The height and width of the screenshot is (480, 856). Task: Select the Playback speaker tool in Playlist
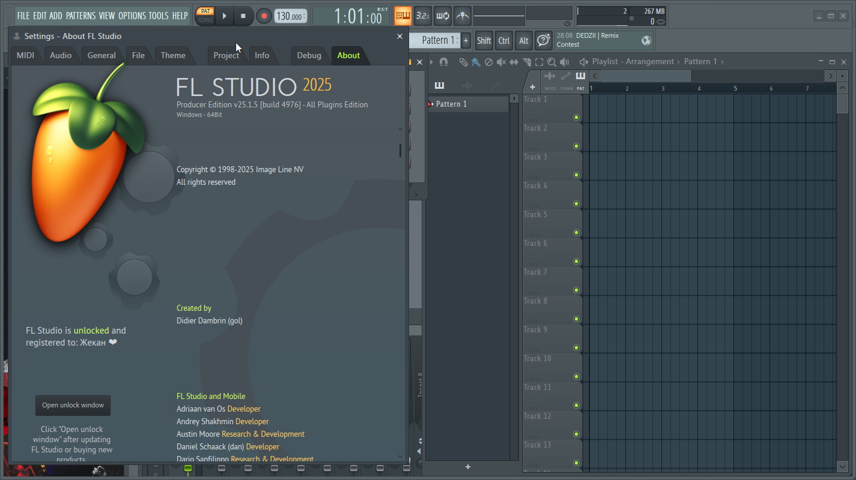[564, 62]
